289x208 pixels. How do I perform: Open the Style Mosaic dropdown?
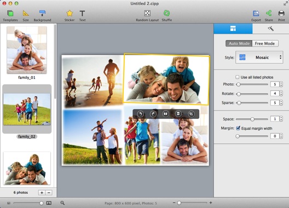tap(259, 57)
